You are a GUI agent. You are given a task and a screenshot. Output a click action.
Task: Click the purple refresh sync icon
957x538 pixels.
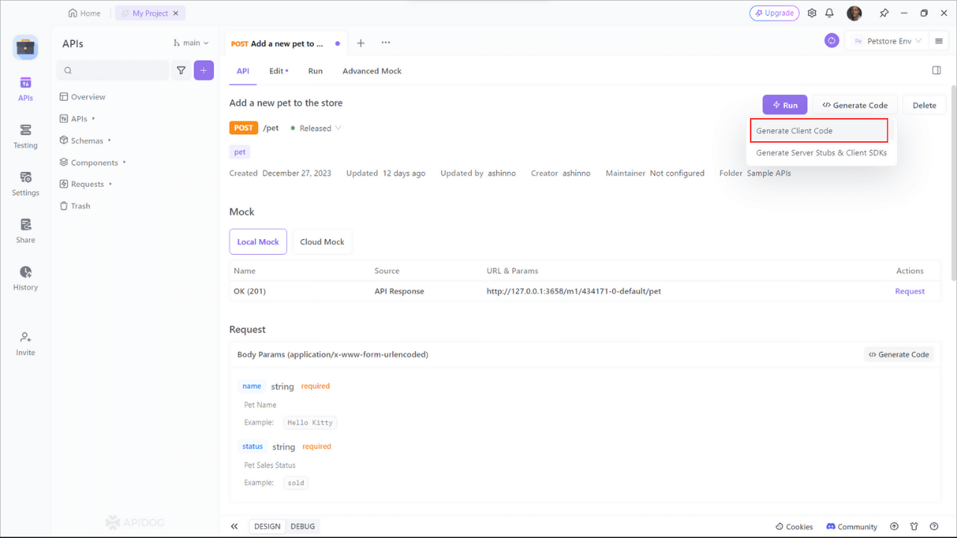click(831, 40)
